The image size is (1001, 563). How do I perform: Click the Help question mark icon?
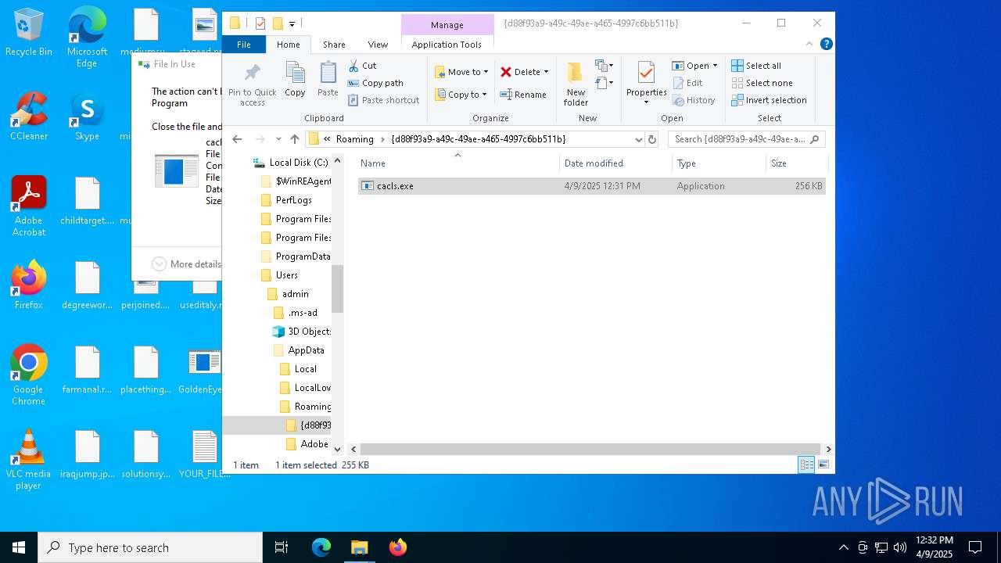pos(826,45)
